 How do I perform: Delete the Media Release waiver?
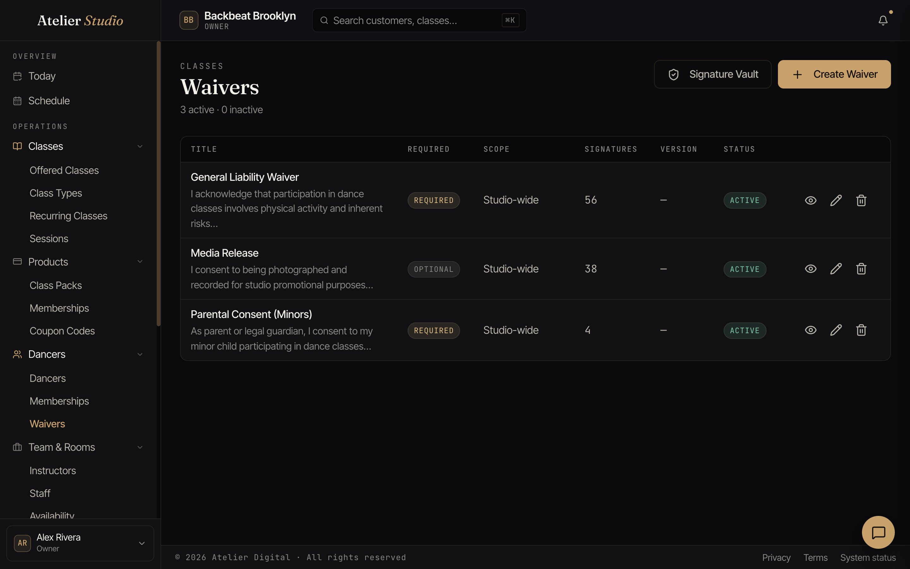click(861, 269)
